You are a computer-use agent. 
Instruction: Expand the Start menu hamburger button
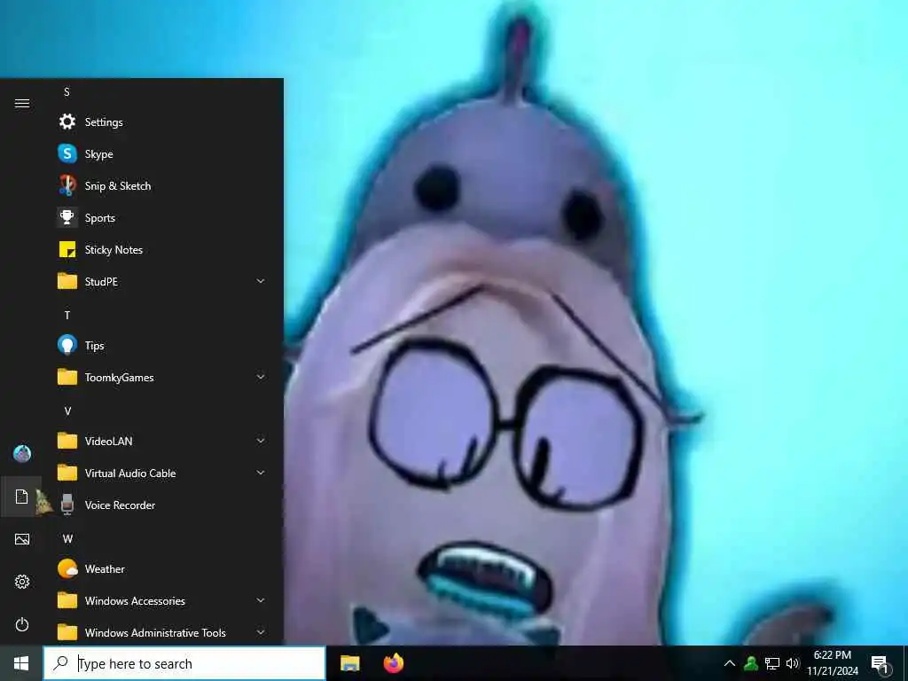coord(22,103)
